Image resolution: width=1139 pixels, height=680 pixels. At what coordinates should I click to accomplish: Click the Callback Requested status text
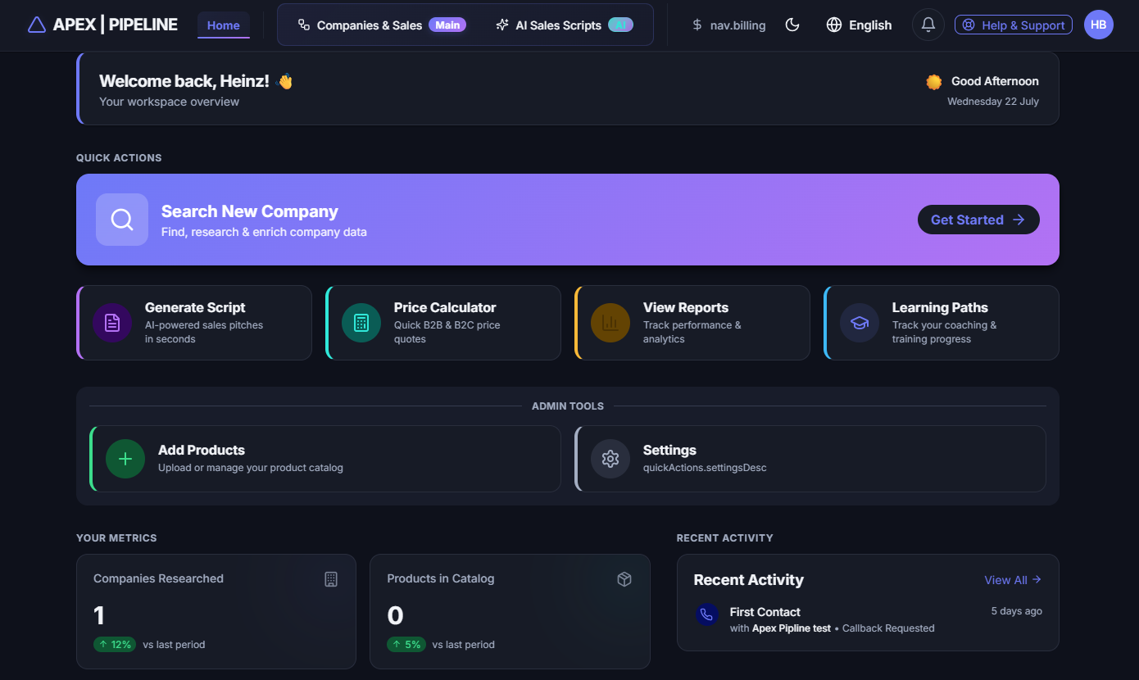tap(888, 628)
